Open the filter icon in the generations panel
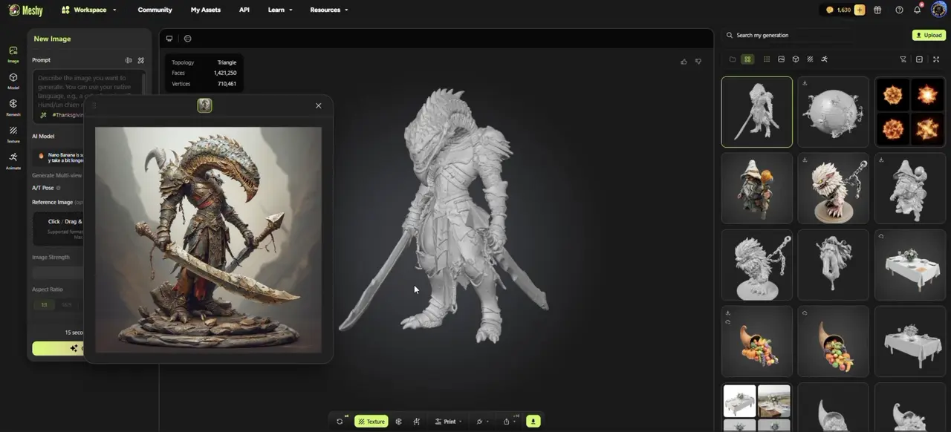The height and width of the screenshot is (432, 951). click(903, 59)
